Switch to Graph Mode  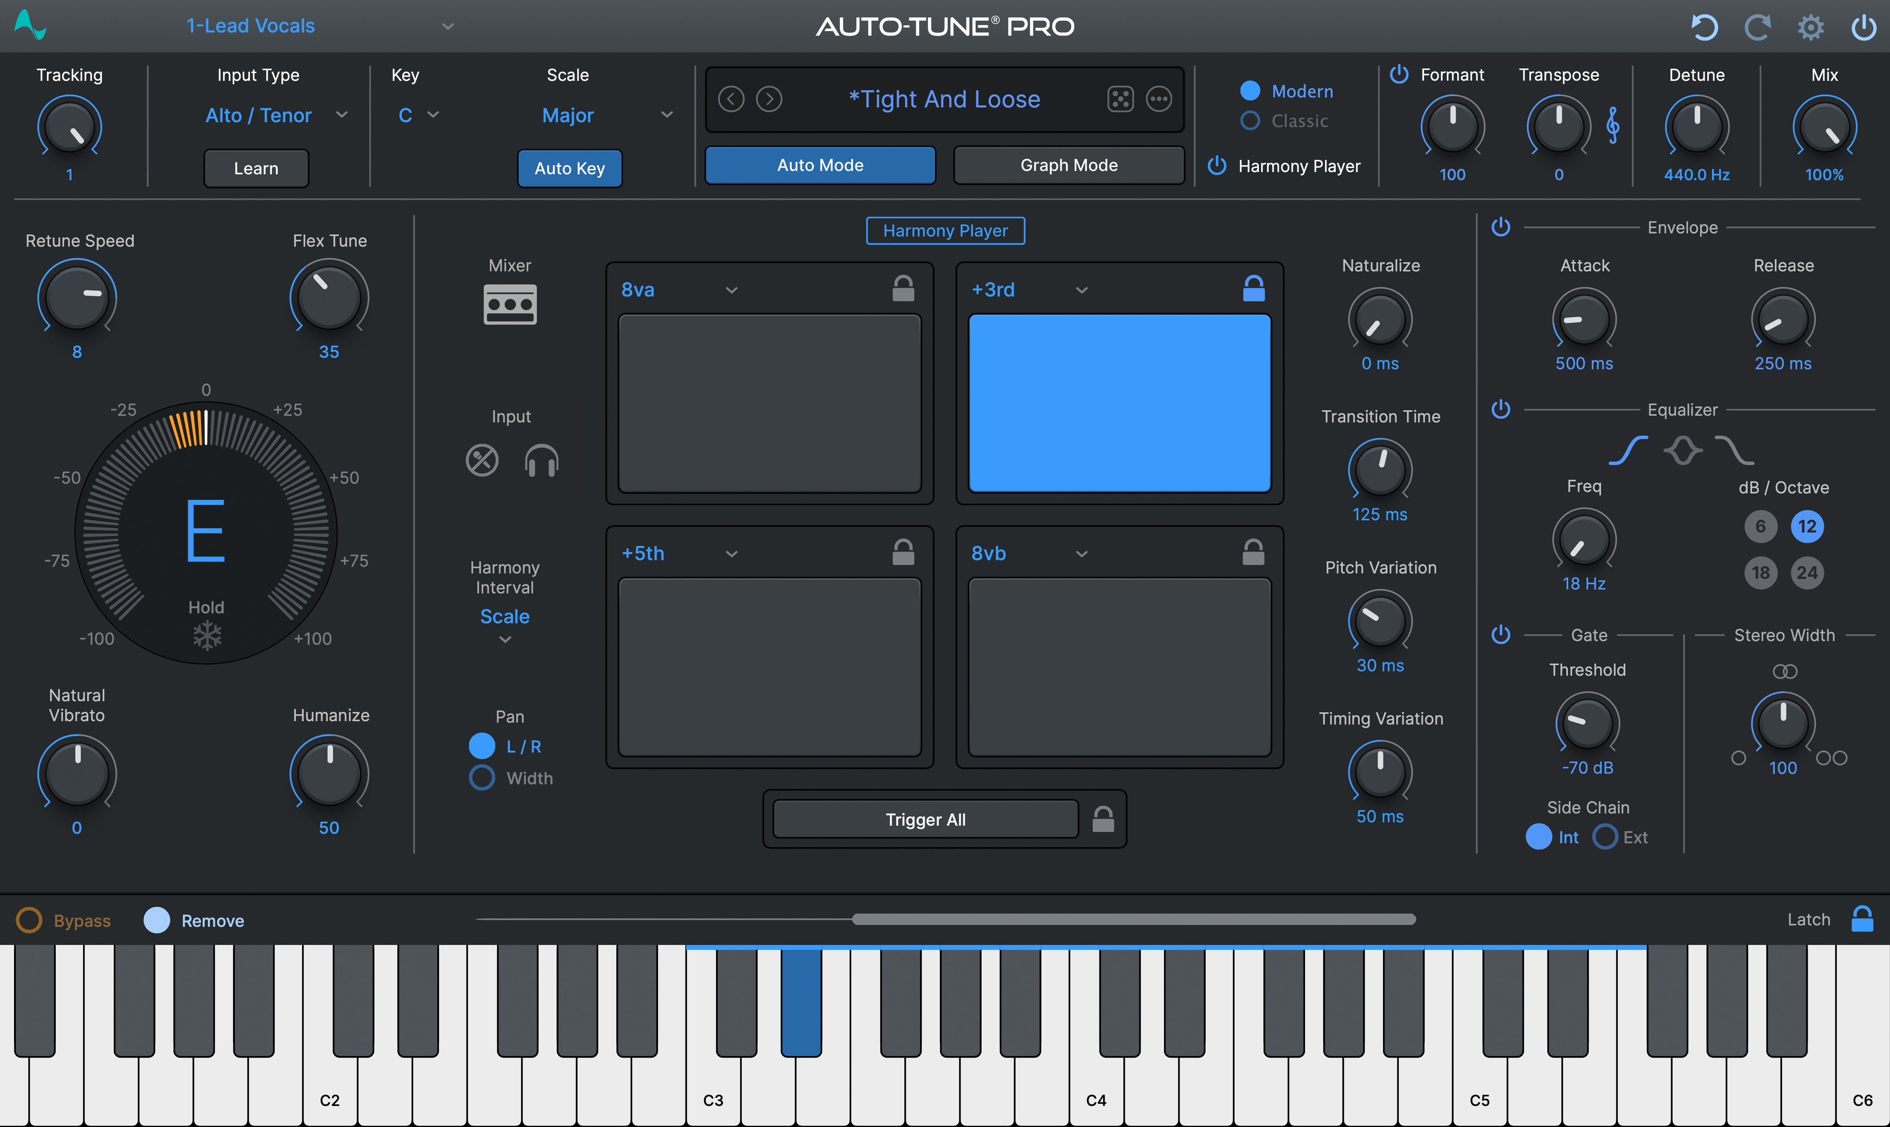1068,165
